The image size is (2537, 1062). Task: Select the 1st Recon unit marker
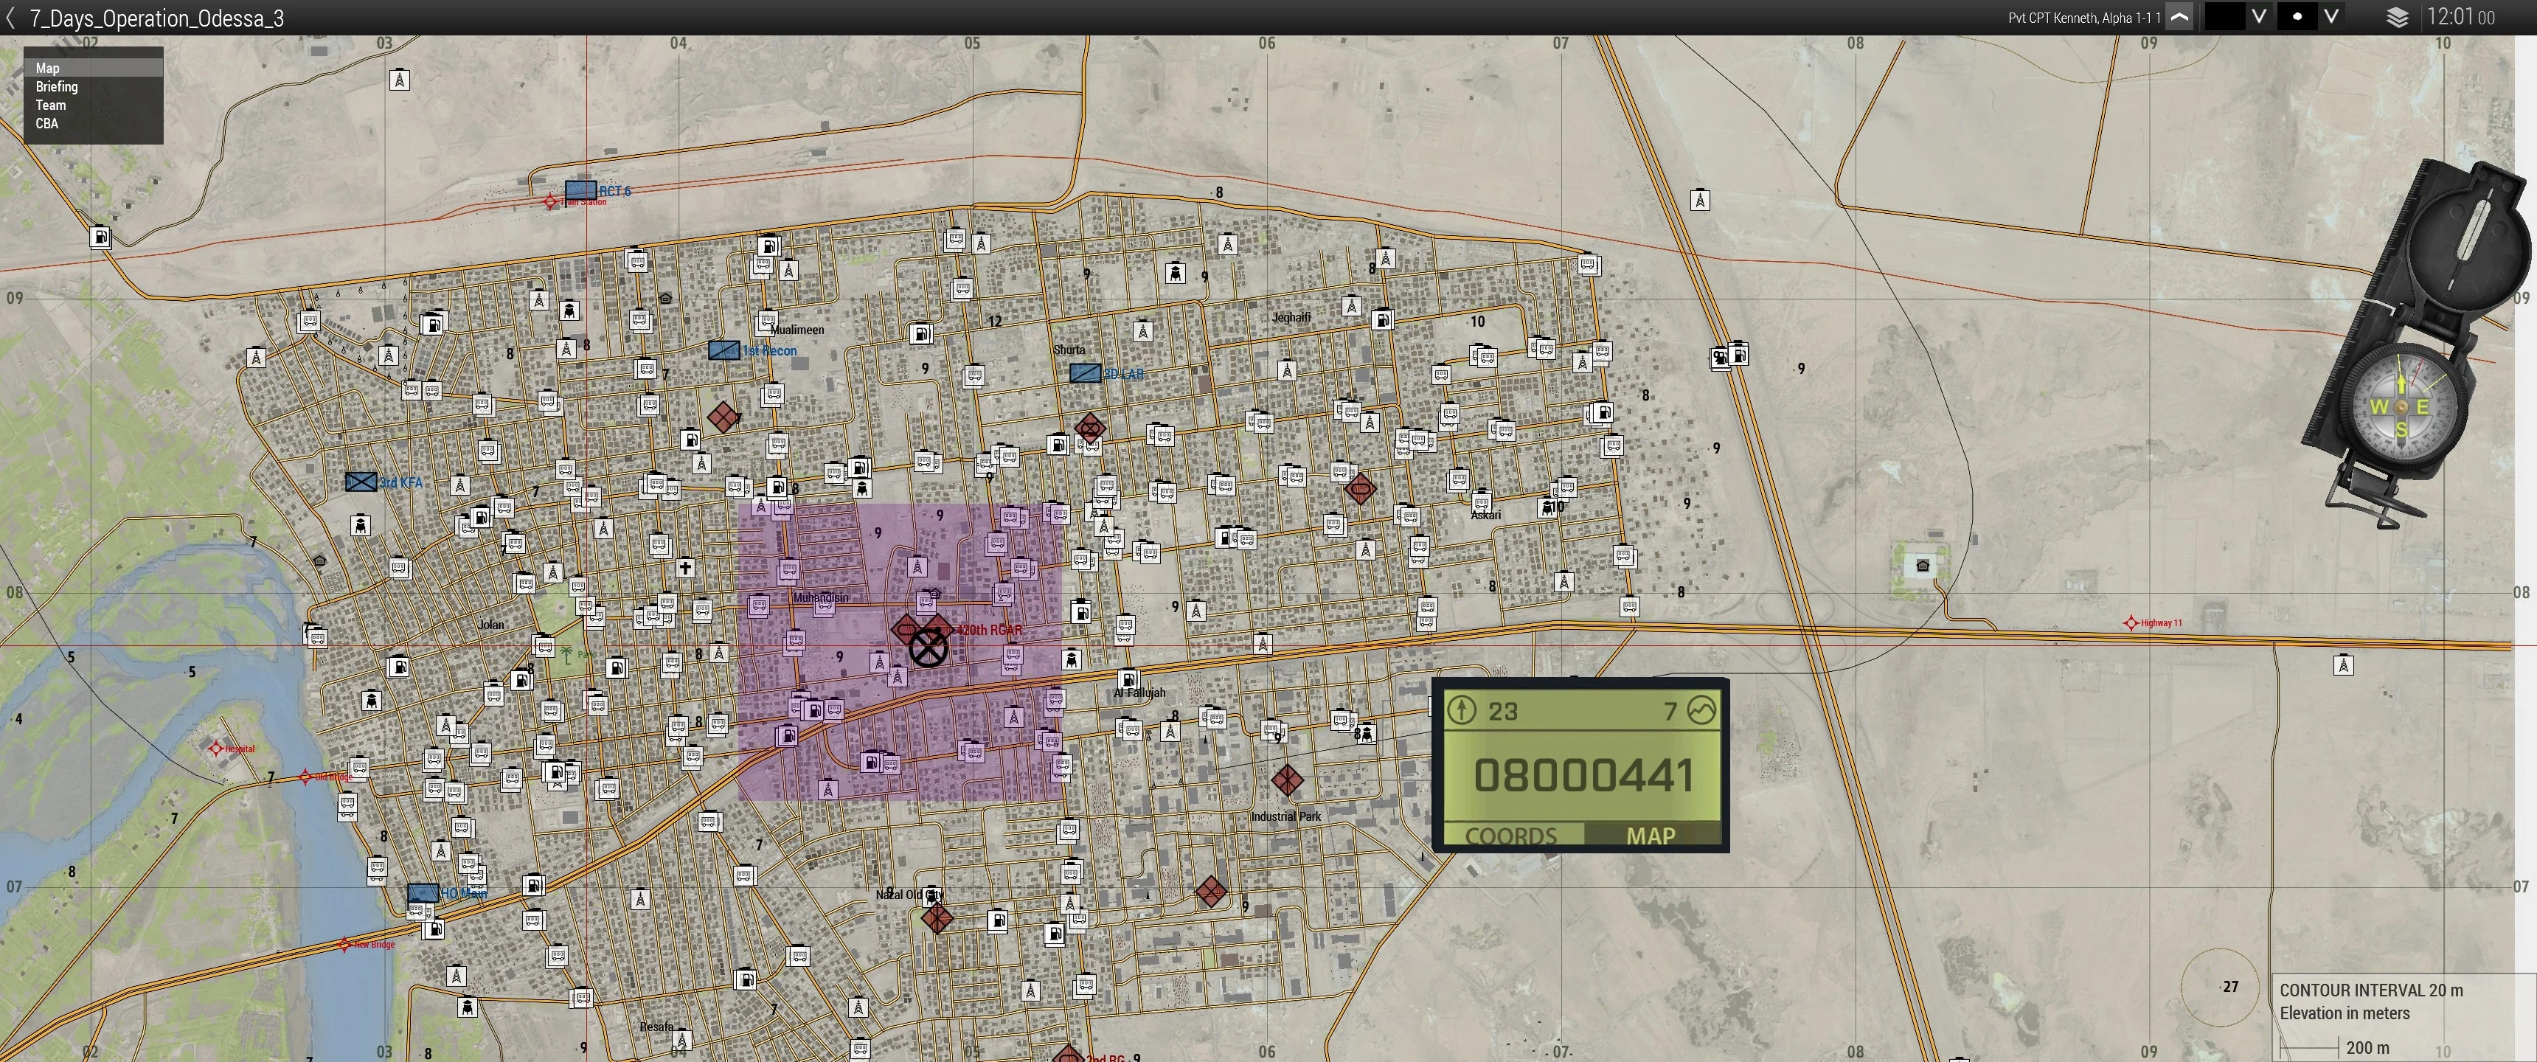coord(724,350)
